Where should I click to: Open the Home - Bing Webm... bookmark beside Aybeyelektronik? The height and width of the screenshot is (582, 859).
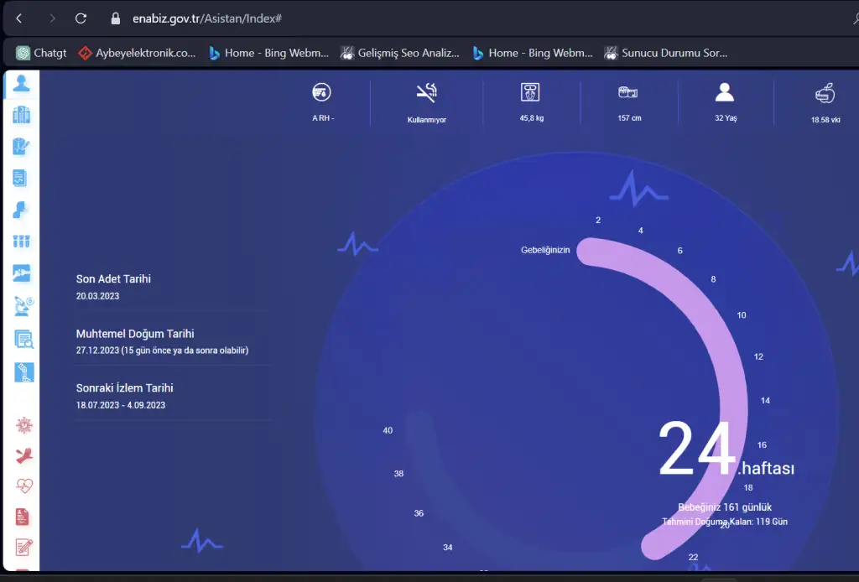pos(268,53)
